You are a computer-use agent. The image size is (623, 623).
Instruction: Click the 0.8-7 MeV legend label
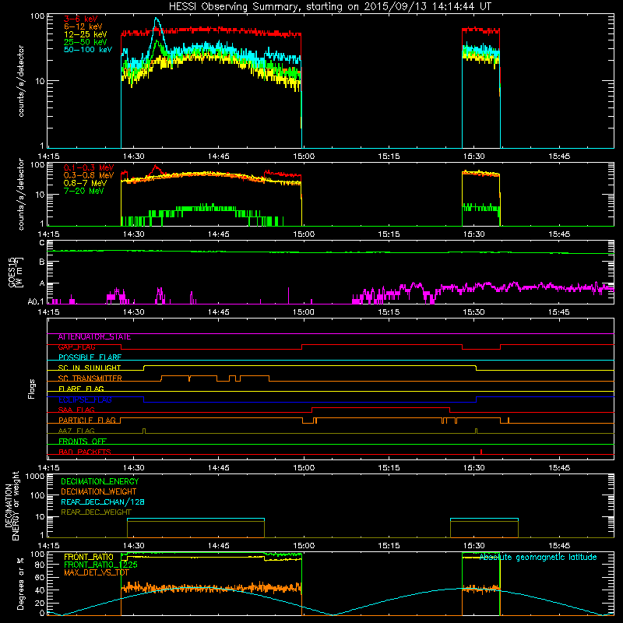(85, 183)
